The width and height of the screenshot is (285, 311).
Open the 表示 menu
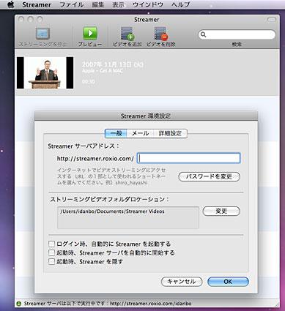(118, 4)
